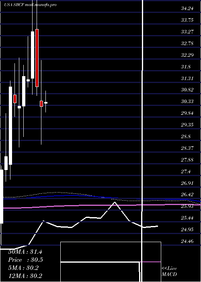Click the 29.35 price axis label
201x282 pixels.
tap(187, 125)
